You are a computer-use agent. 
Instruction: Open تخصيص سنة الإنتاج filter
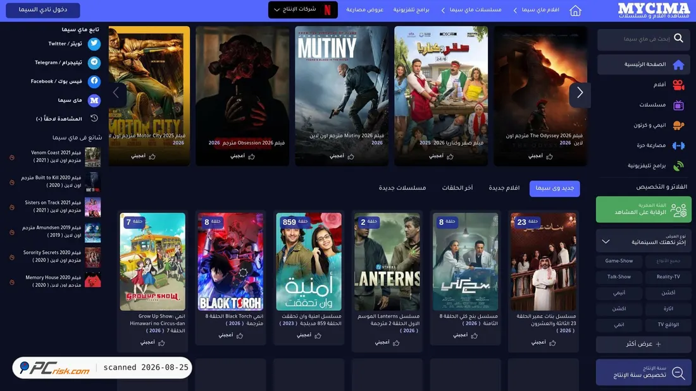[x=643, y=373]
